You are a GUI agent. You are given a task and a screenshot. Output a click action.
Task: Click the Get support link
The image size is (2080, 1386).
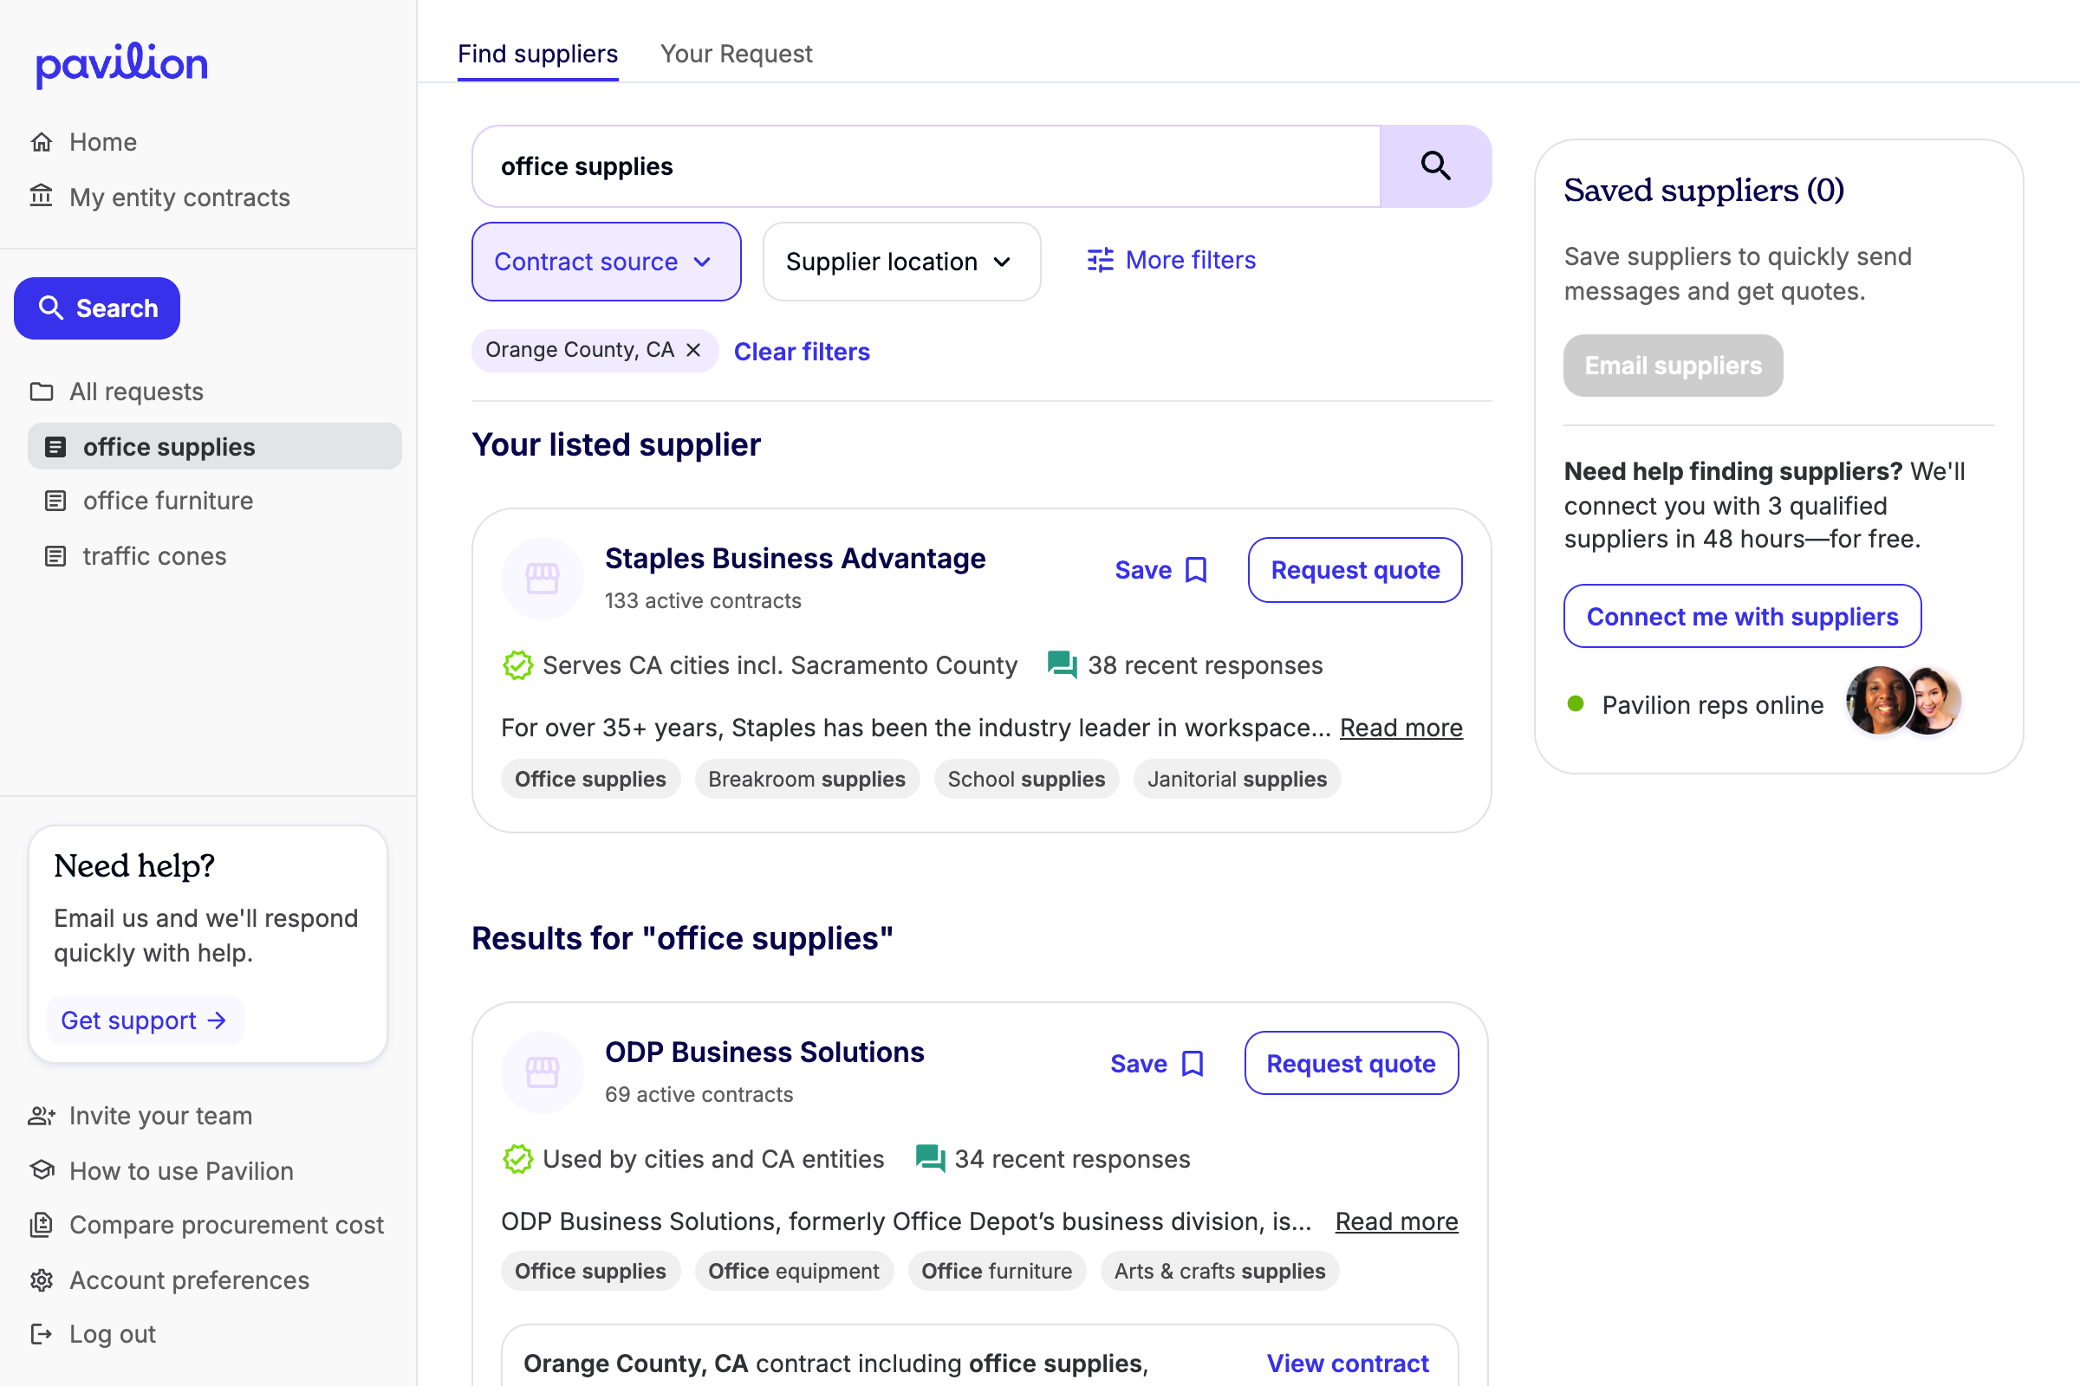(144, 1020)
